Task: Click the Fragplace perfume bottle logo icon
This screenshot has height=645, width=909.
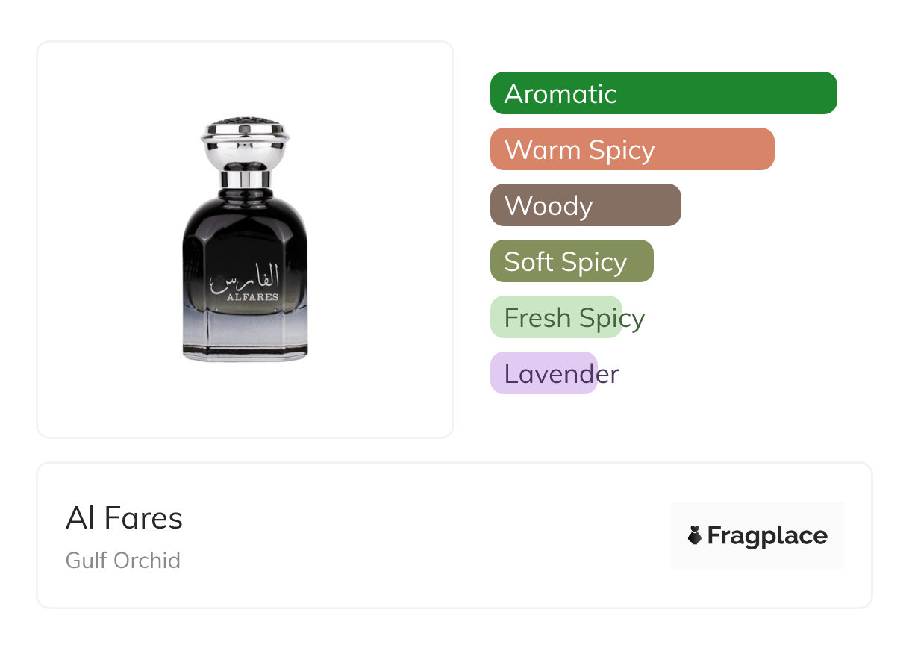Action: [x=695, y=535]
